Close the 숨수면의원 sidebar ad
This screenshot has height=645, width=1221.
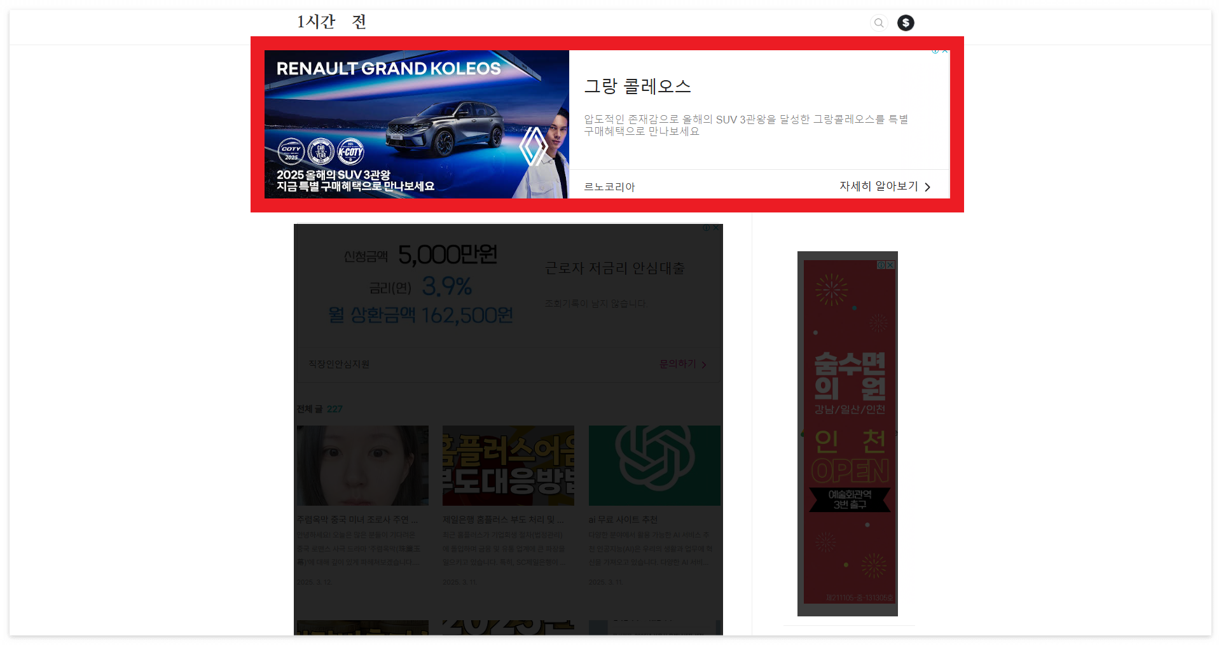tap(891, 265)
